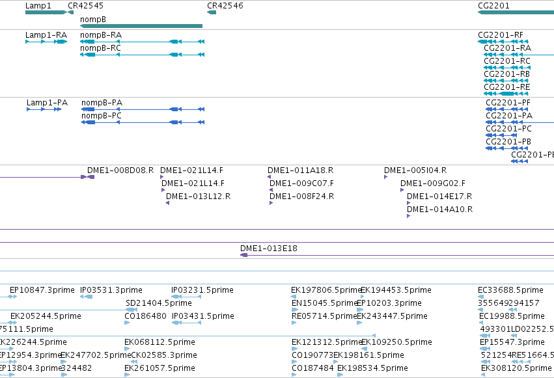Select the Lamp1-PA protein feature
This screenshot has width=554, height=378.
click(x=44, y=109)
